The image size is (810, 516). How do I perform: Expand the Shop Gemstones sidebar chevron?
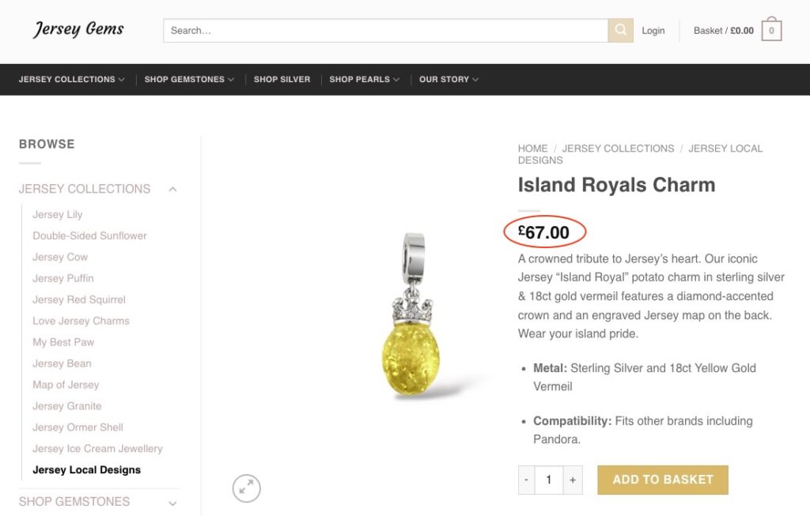pos(172,502)
